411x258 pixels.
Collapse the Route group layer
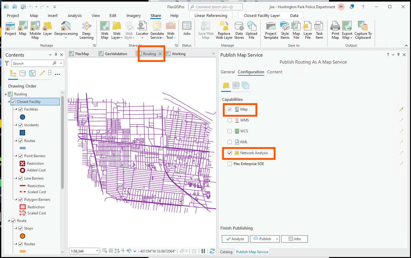tap(9, 221)
